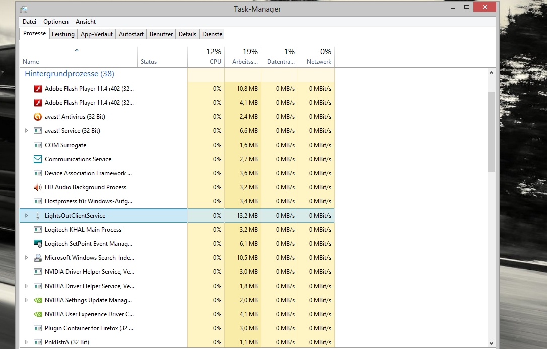This screenshot has height=349, width=547.
Task: Click the Logitech KHAL Main Process icon
Action: [38, 230]
